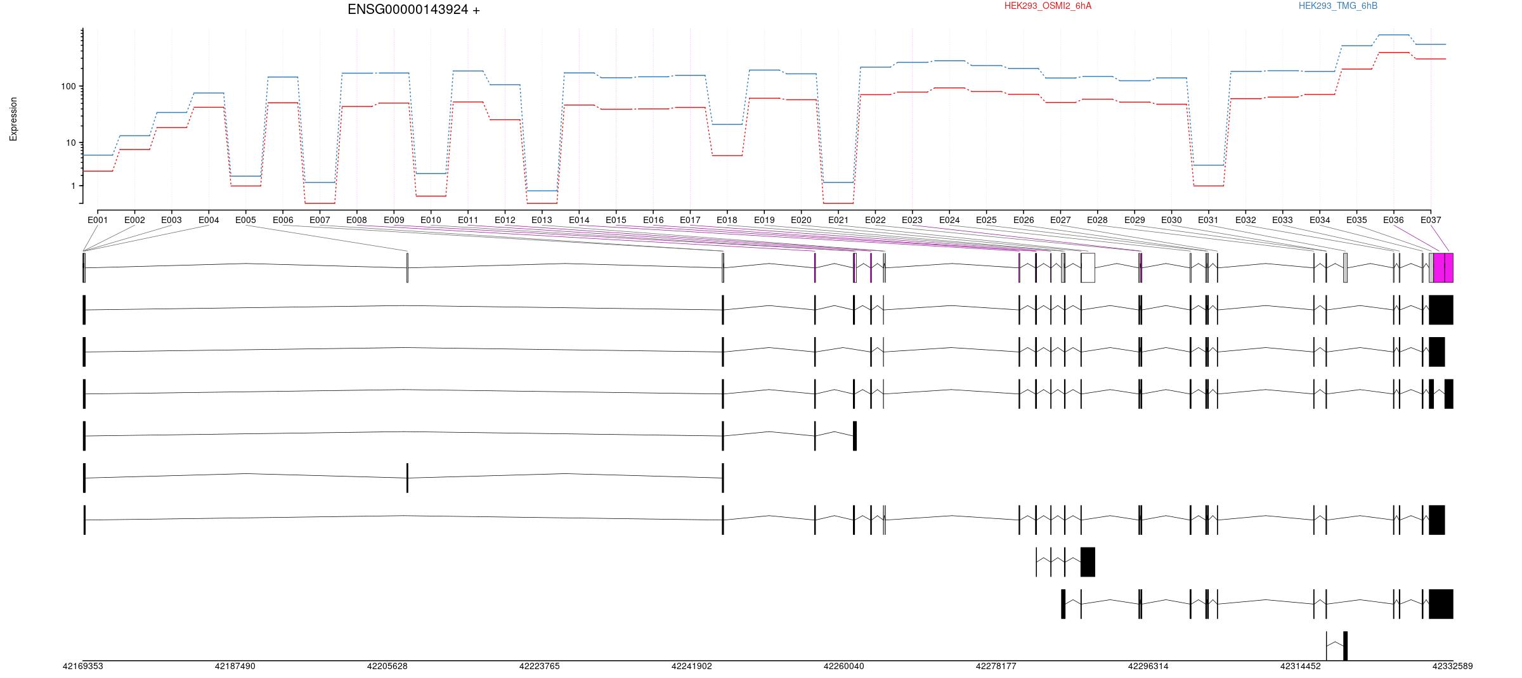
Task: Click genomic coordinate 42205628
Action: [x=387, y=666]
